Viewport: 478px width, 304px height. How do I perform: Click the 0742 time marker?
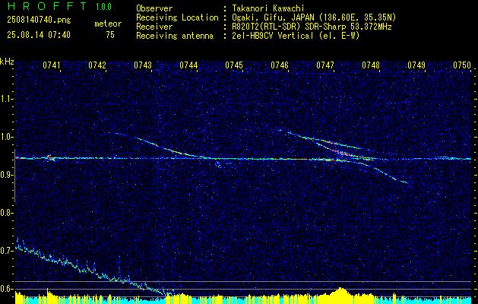(x=97, y=65)
